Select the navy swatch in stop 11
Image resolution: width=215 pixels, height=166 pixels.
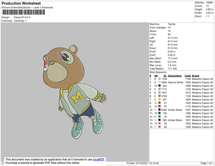tap(159, 113)
